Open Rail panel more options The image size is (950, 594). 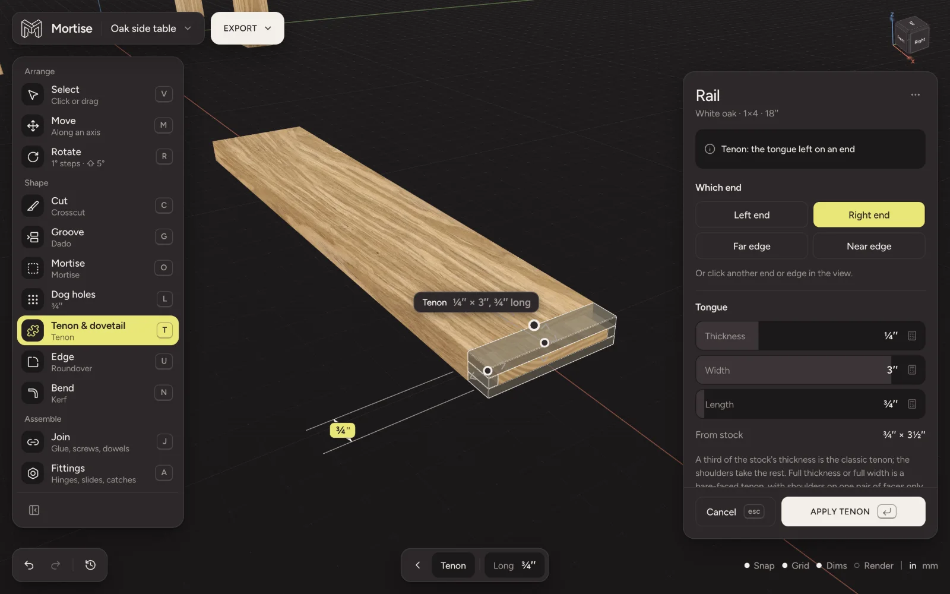coord(915,95)
